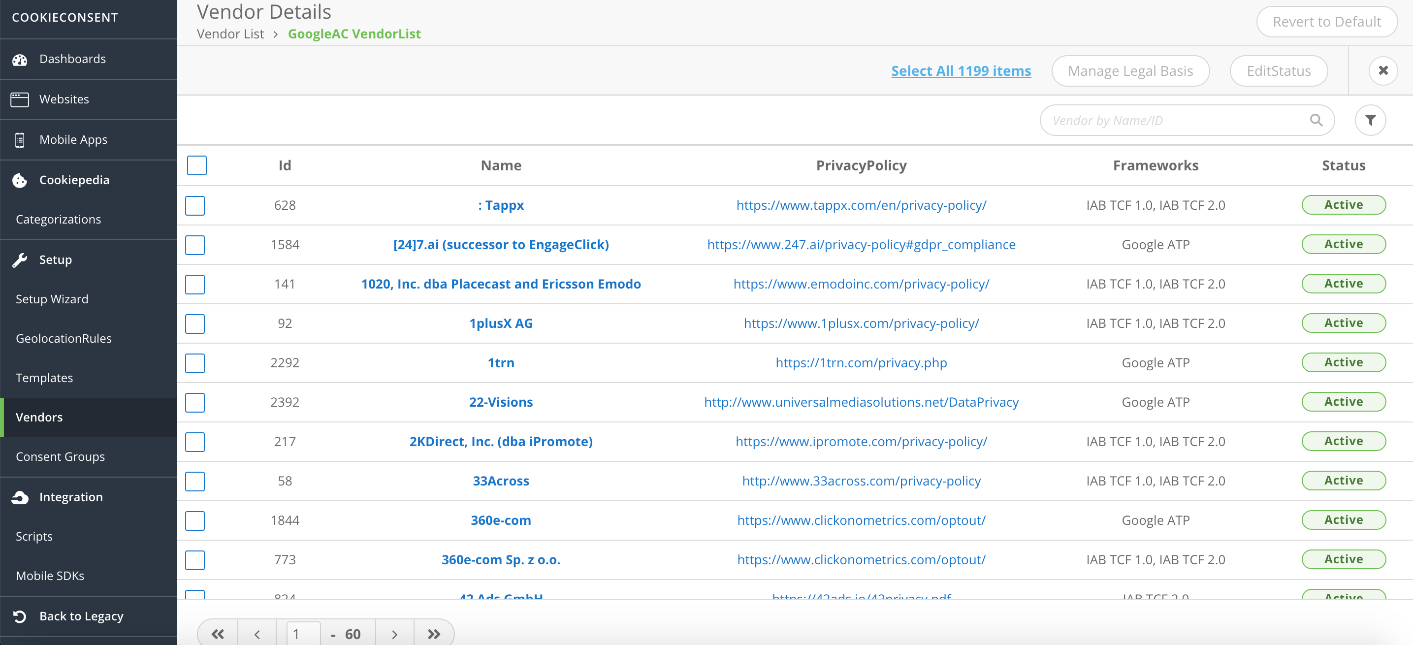Viewport: 1413px width, 645px height.
Task: Click the Integration cloud icon
Action: point(20,497)
